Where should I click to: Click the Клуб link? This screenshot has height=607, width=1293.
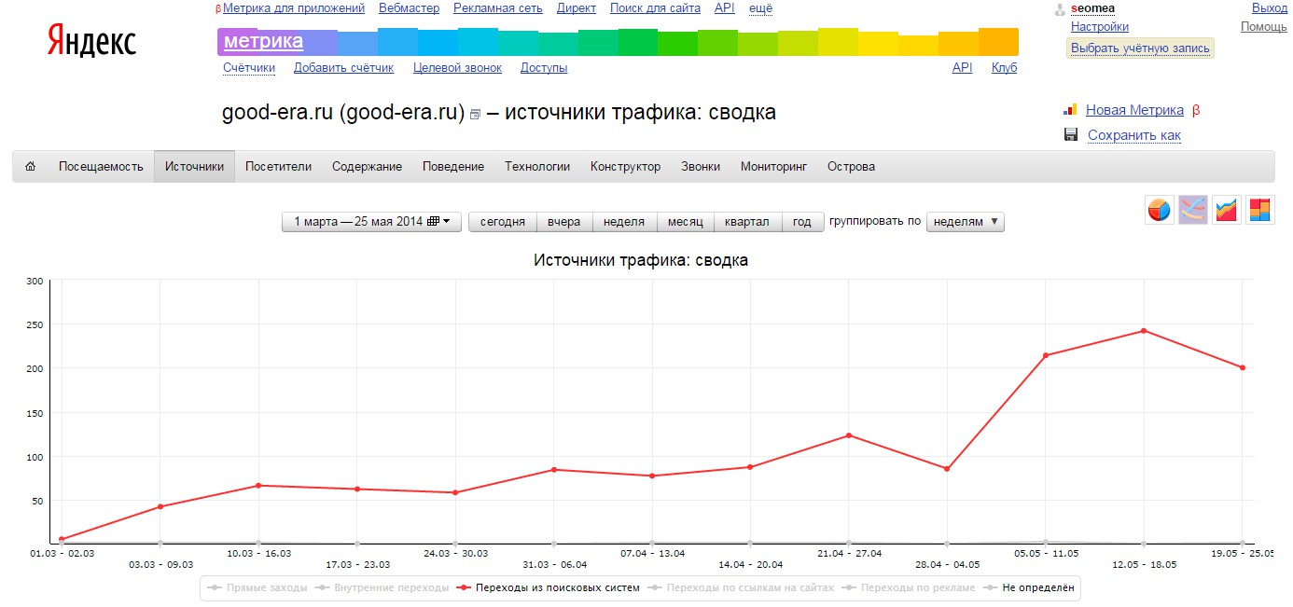pyautogui.click(x=1004, y=68)
